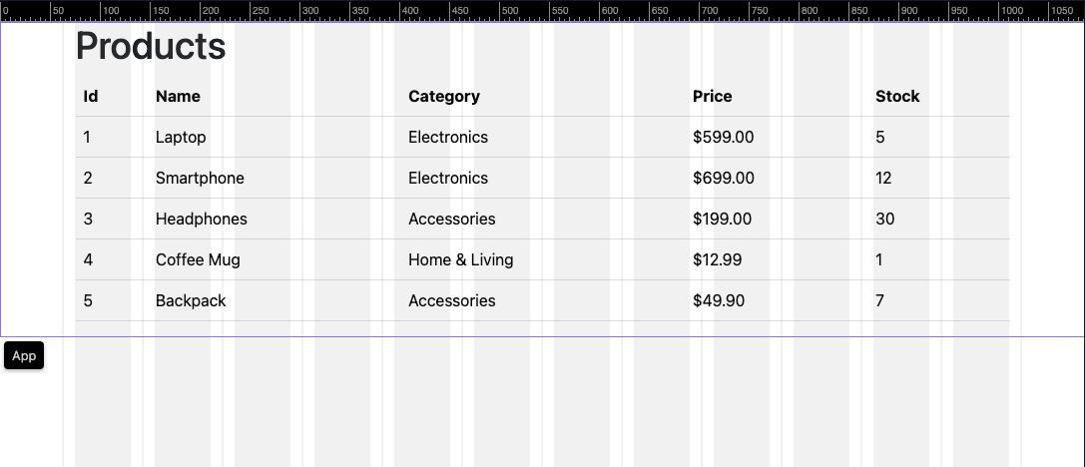
Task: Select the Backpack name cell
Action: pyautogui.click(x=191, y=301)
